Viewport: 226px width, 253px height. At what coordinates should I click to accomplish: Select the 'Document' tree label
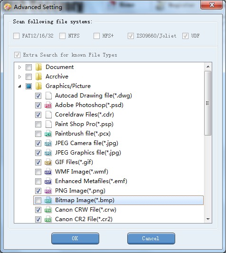[x=60, y=67]
